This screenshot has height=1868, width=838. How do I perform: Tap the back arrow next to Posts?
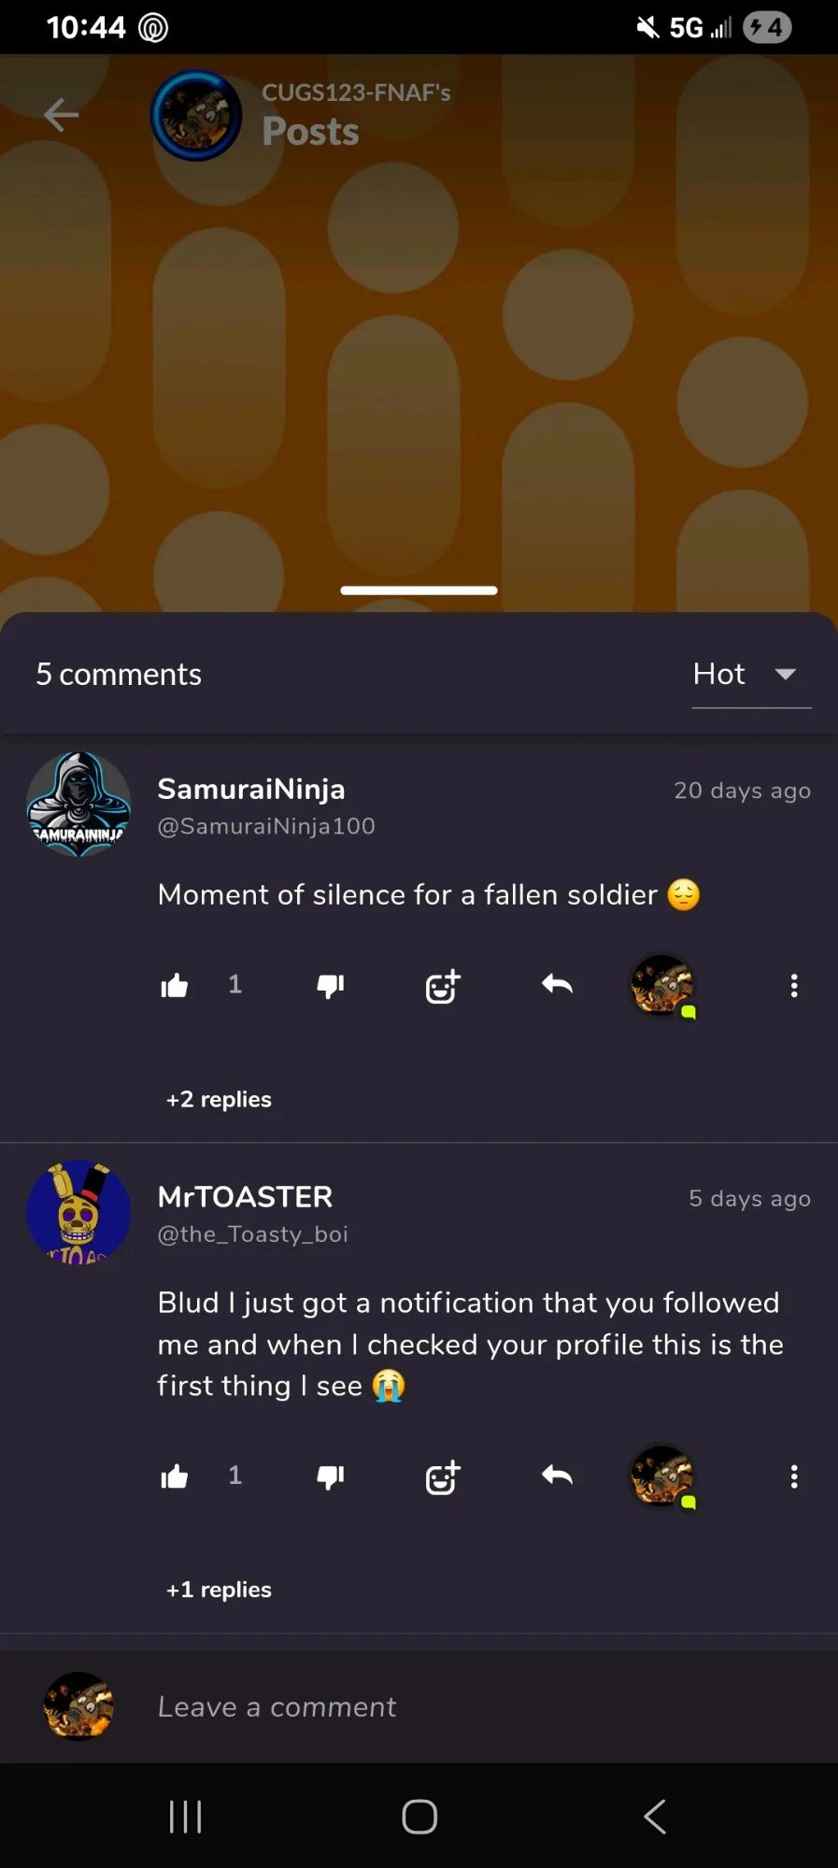click(x=62, y=115)
